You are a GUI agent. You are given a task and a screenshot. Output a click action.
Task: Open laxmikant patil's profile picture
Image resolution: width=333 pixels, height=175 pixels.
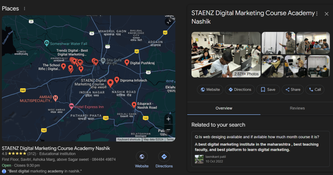tap(199, 159)
